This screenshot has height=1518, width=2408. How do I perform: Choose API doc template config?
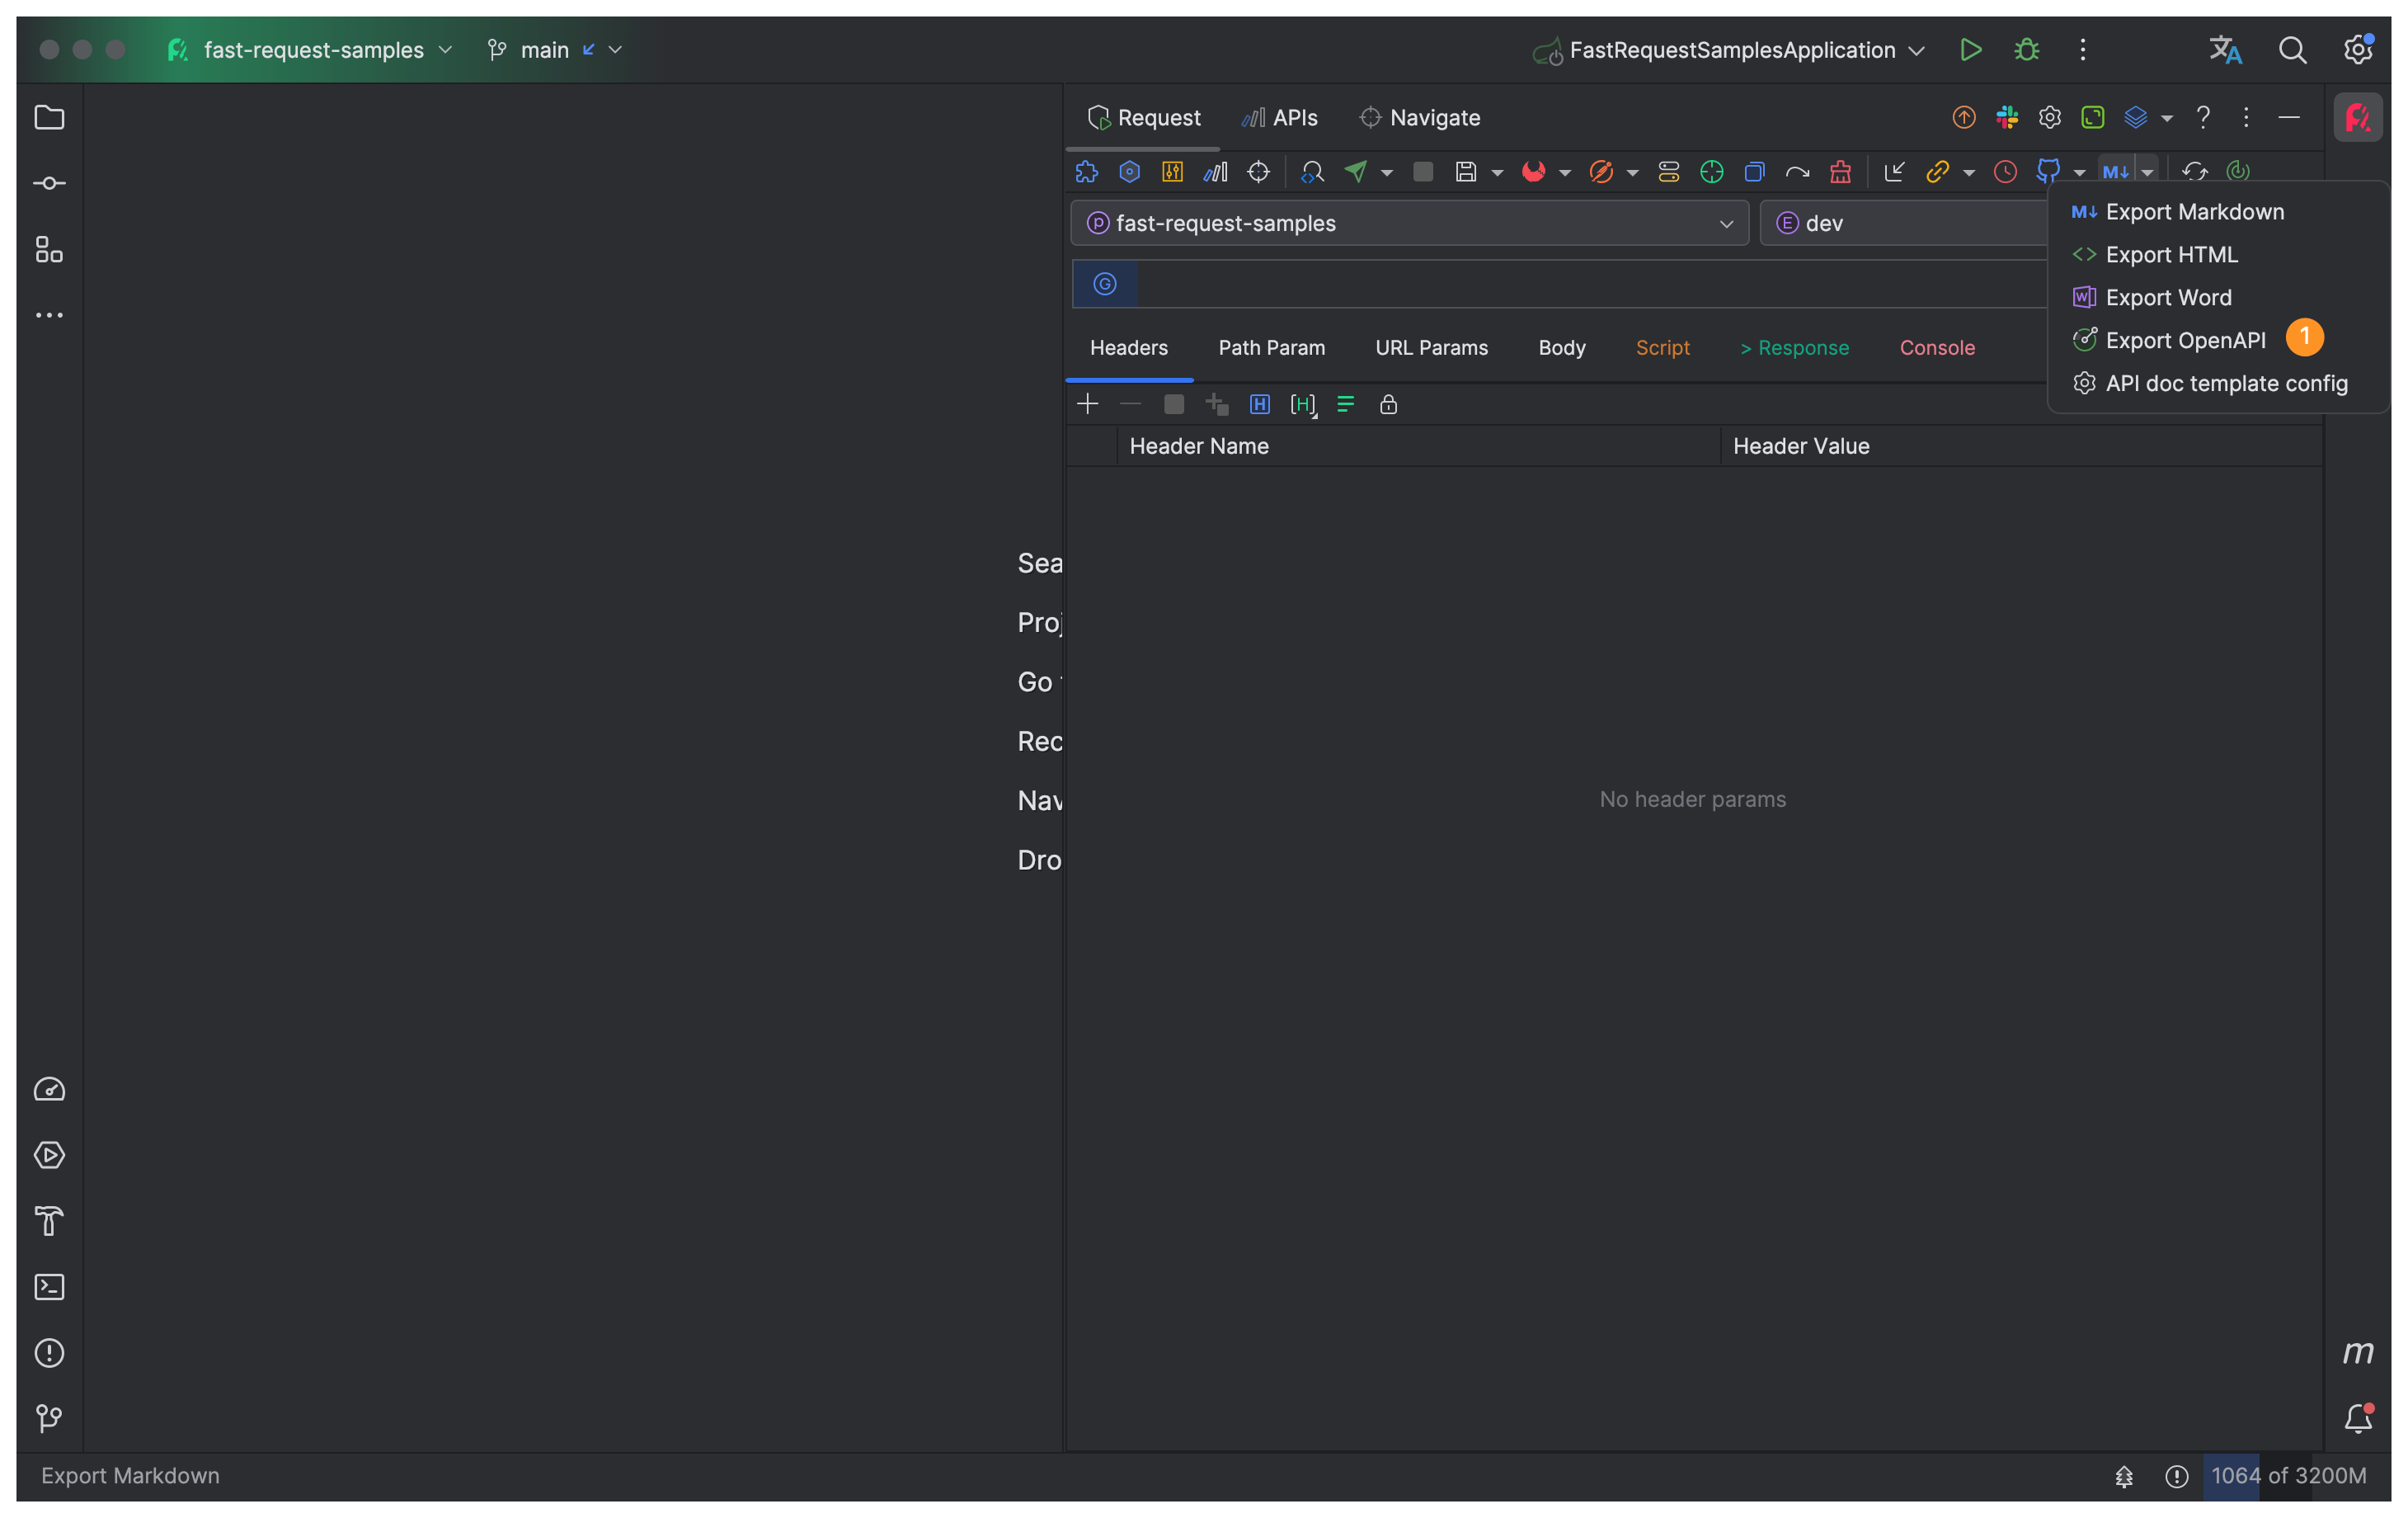[x=2226, y=384]
